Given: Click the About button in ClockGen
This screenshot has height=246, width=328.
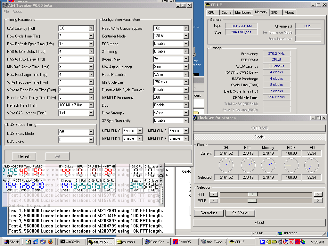Looking at the screenshot, I should [259, 223].
